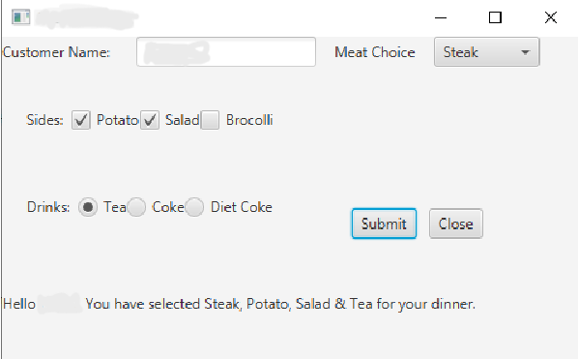Click the dinner selection result message
Image resolution: width=578 pixels, height=359 pixels.
point(239,304)
